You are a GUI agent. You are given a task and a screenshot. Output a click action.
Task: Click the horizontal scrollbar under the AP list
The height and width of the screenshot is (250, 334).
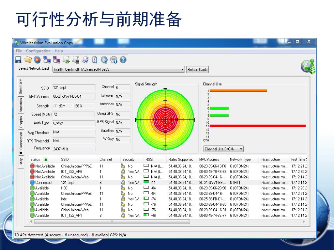[x=112, y=222]
